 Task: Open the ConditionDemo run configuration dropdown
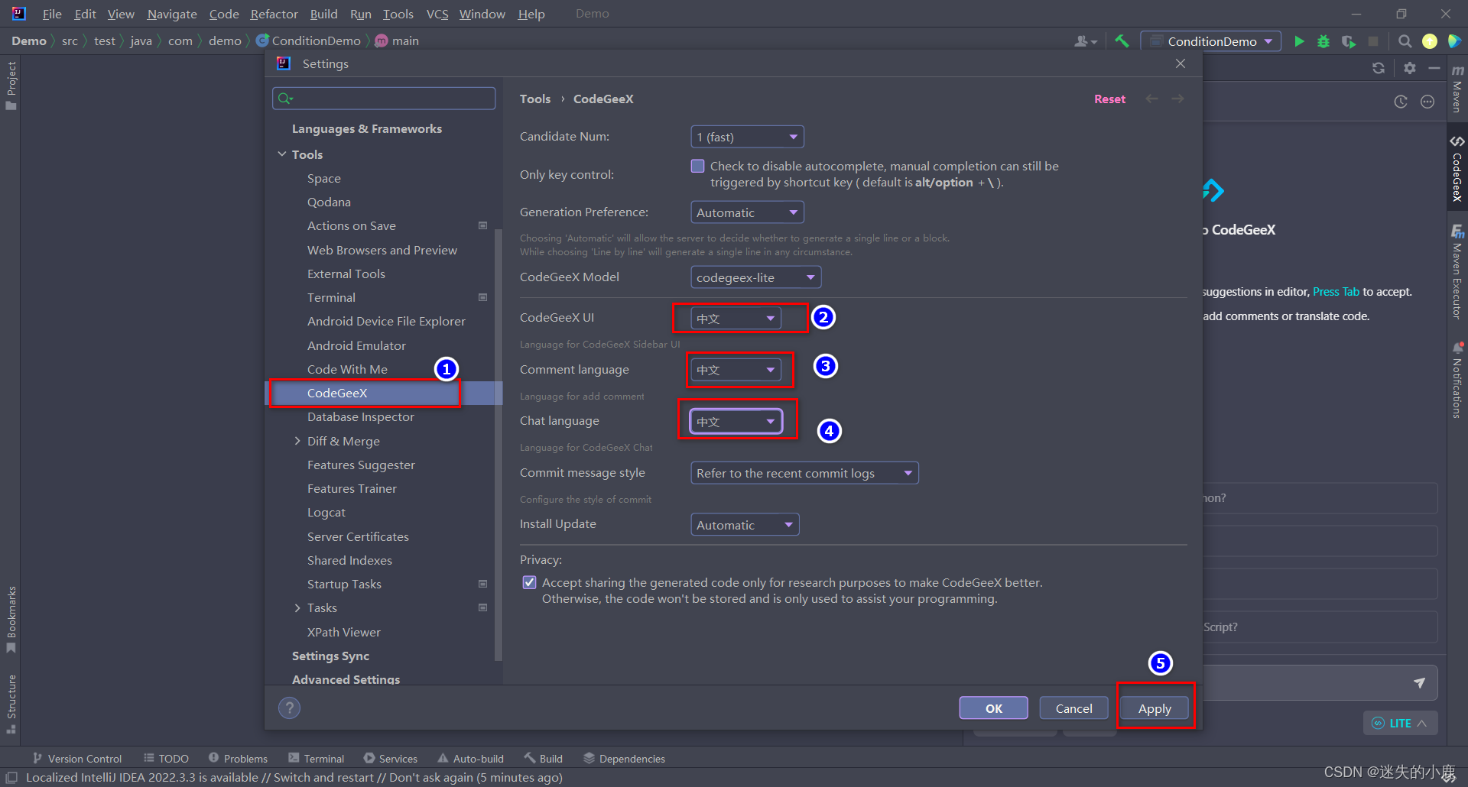[1211, 41]
